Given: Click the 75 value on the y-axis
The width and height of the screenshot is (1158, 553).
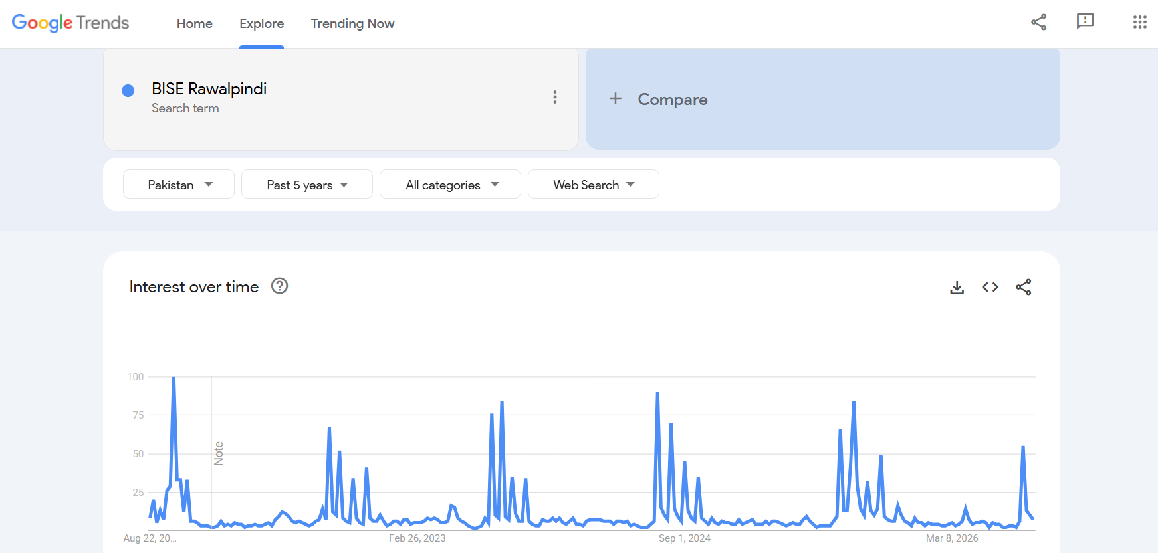Looking at the screenshot, I should (138, 415).
